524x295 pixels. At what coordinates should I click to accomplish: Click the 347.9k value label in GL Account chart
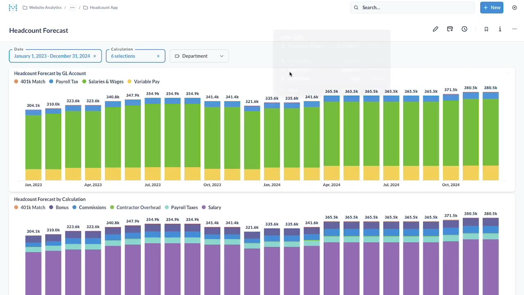(x=133, y=95)
